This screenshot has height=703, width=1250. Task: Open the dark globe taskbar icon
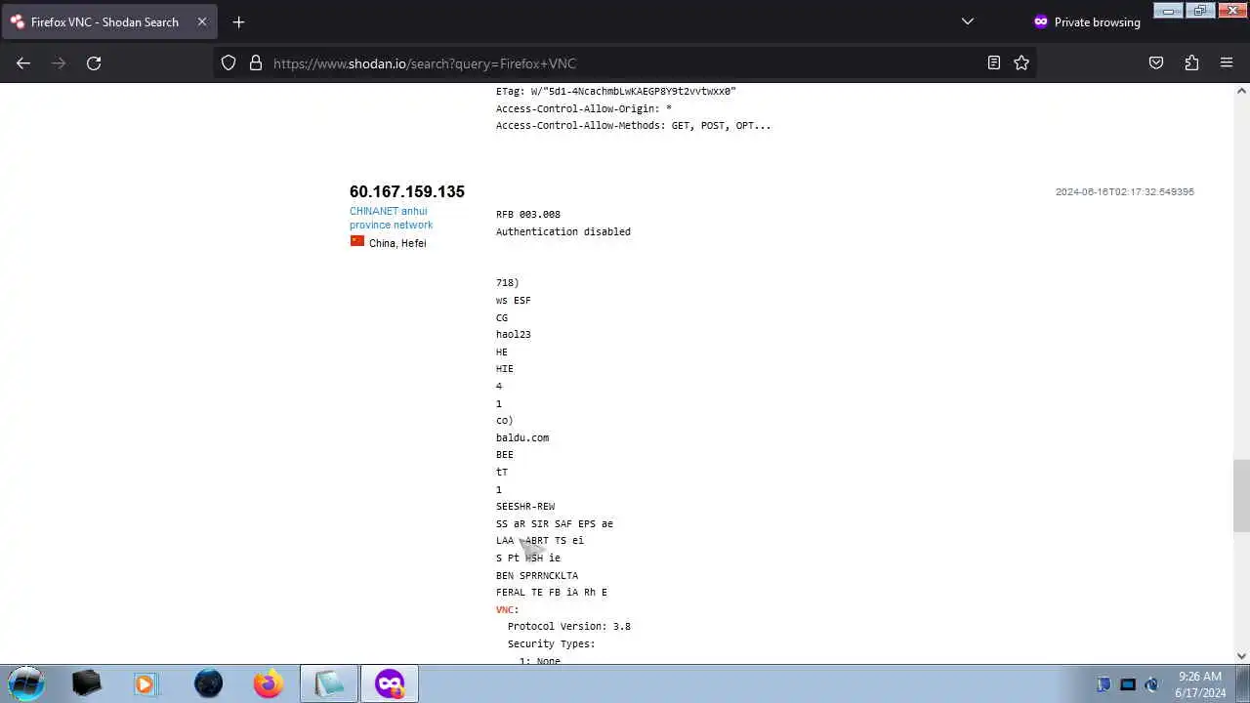pos(208,683)
